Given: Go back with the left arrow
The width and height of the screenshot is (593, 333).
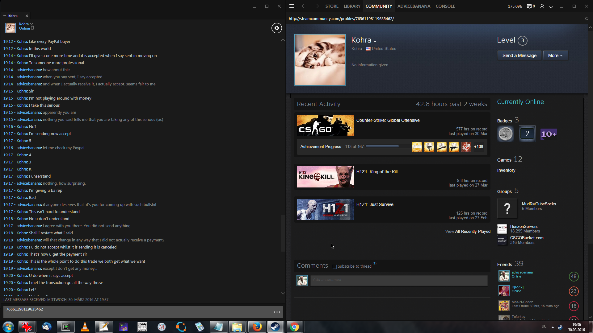Looking at the screenshot, I should click(304, 6).
